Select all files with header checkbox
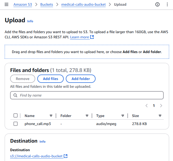 coord(16,116)
